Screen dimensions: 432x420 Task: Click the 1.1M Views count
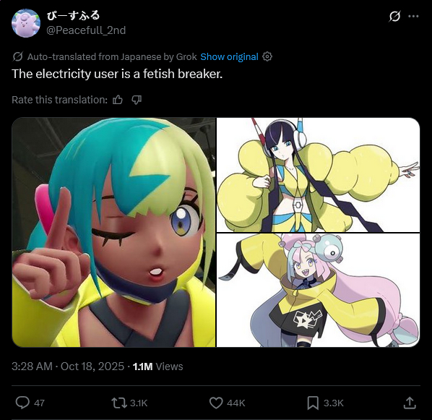coord(157,367)
